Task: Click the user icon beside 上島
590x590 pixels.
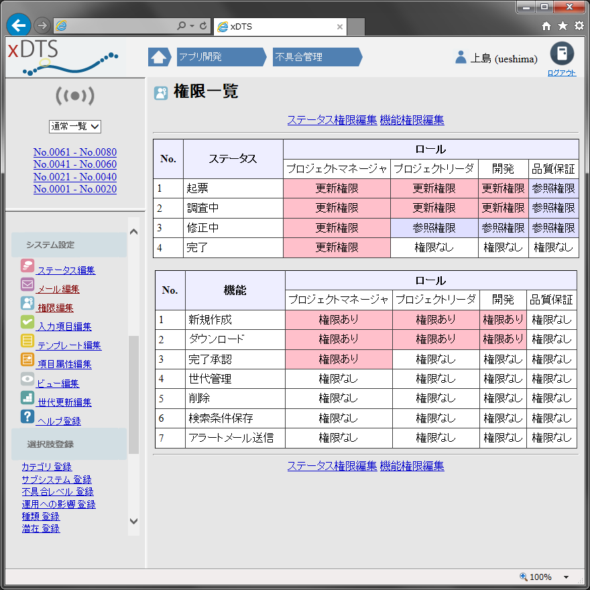Action: (x=460, y=57)
